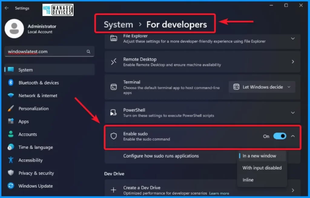Screen dimensions: 310x198
Task: Click the Privacy & security shield icon
Action: [x=11, y=173]
